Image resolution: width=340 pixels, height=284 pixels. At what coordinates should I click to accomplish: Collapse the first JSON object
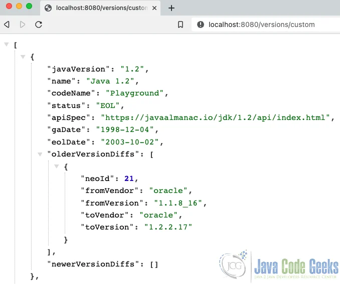(23, 57)
